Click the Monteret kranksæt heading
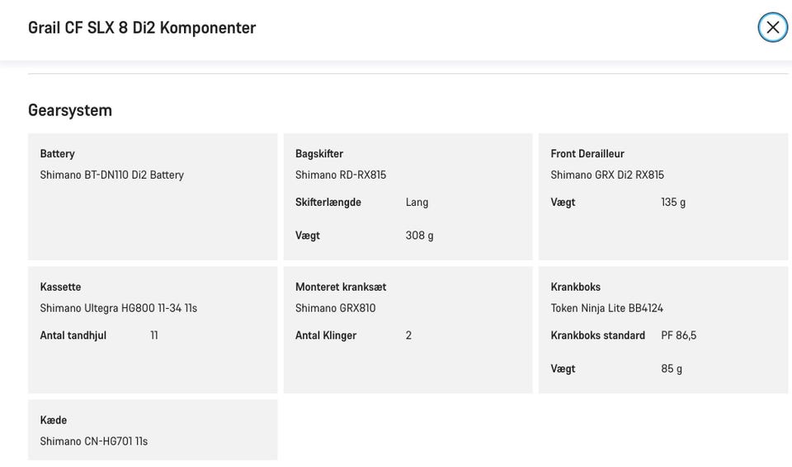Viewport: 792px width, 467px height. [x=341, y=287]
